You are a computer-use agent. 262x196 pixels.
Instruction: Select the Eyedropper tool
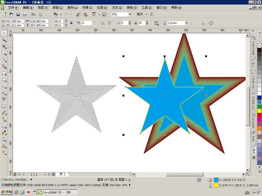point(4,133)
